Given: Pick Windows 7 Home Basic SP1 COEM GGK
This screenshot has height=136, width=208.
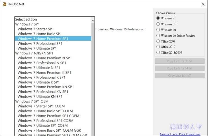Looking at the screenshot, I should point(53,130).
